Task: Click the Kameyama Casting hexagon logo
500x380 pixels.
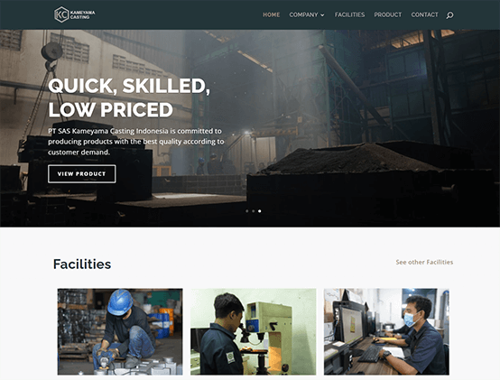Action: pos(61,14)
